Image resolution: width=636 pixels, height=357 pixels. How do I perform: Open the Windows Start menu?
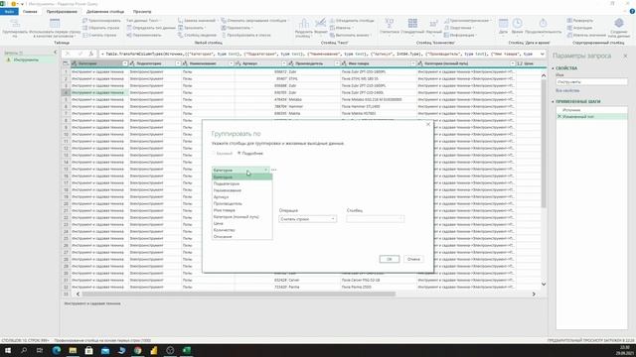pyautogui.click(x=7, y=350)
